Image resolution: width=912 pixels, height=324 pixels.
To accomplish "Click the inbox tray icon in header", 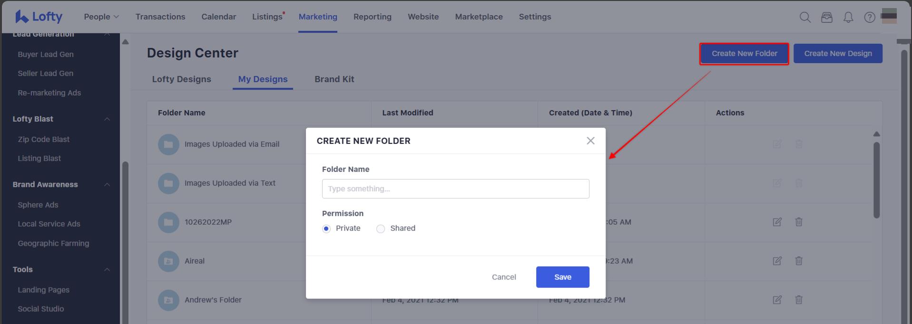I will tap(827, 17).
